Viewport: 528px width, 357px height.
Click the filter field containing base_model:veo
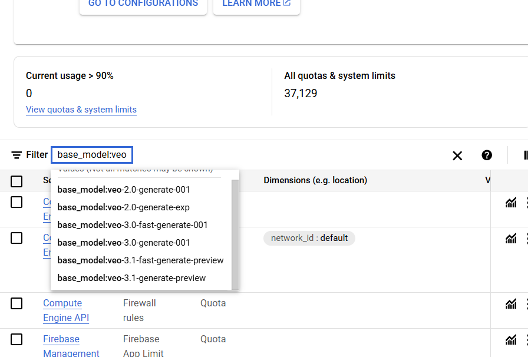coord(92,155)
